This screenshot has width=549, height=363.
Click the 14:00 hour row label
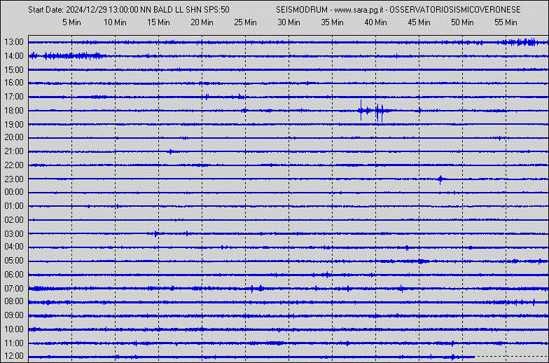[x=14, y=56]
